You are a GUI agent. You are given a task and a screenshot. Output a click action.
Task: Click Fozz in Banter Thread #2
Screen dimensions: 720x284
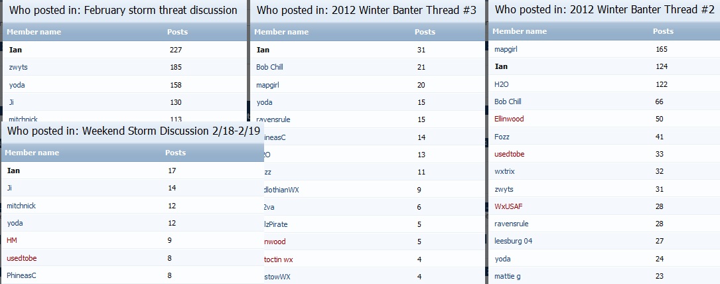pyautogui.click(x=502, y=137)
